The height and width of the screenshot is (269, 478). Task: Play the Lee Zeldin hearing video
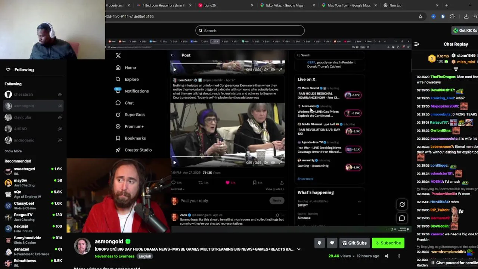[174, 163]
